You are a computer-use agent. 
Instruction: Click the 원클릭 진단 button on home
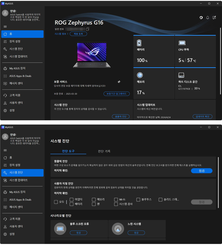tap(121, 117)
